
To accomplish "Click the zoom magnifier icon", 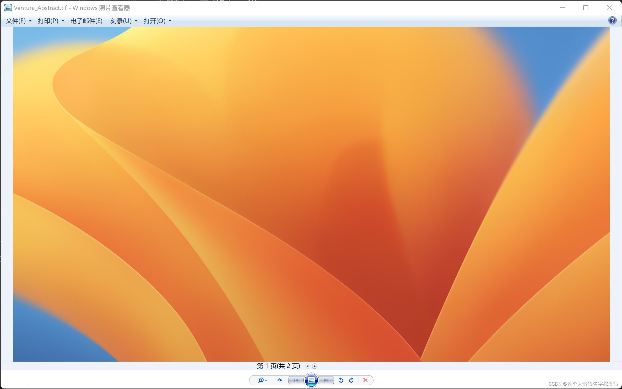I will pyautogui.click(x=261, y=380).
